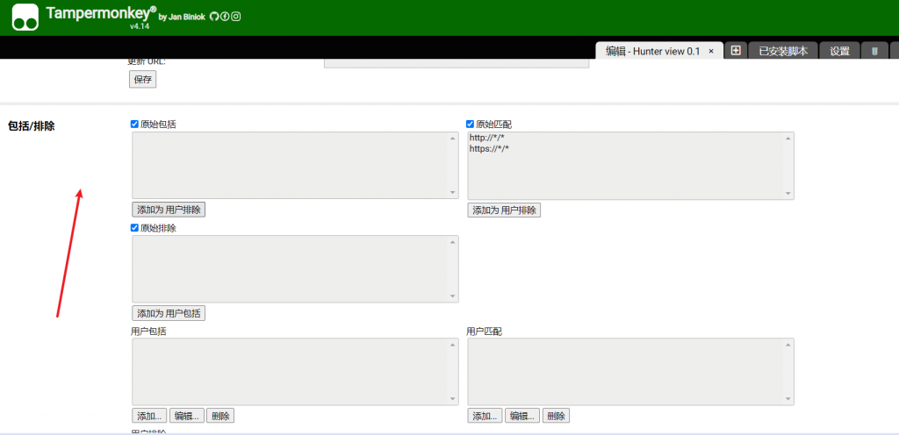Click 添加为 用户排除 below 原始包括 box
This screenshot has height=435, width=899.
[169, 210]
